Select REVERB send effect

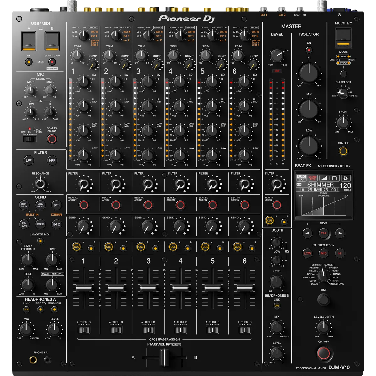pos(40,224)
